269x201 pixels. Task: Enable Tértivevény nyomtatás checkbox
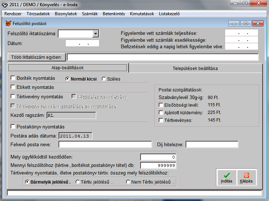click(x=13, y=97)
